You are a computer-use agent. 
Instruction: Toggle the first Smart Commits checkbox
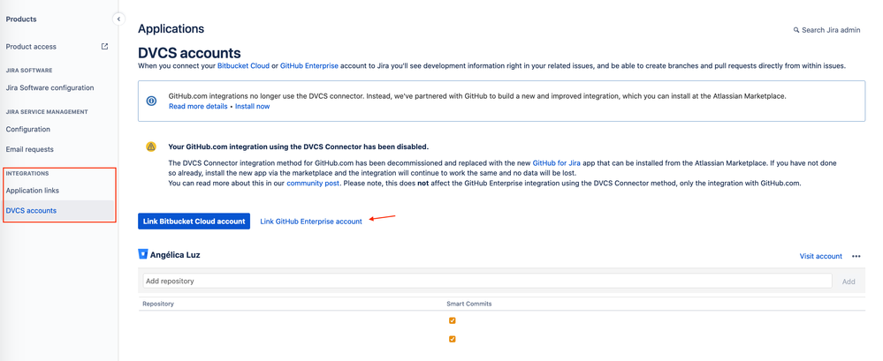pyautogui.click(x=453, y=320)
